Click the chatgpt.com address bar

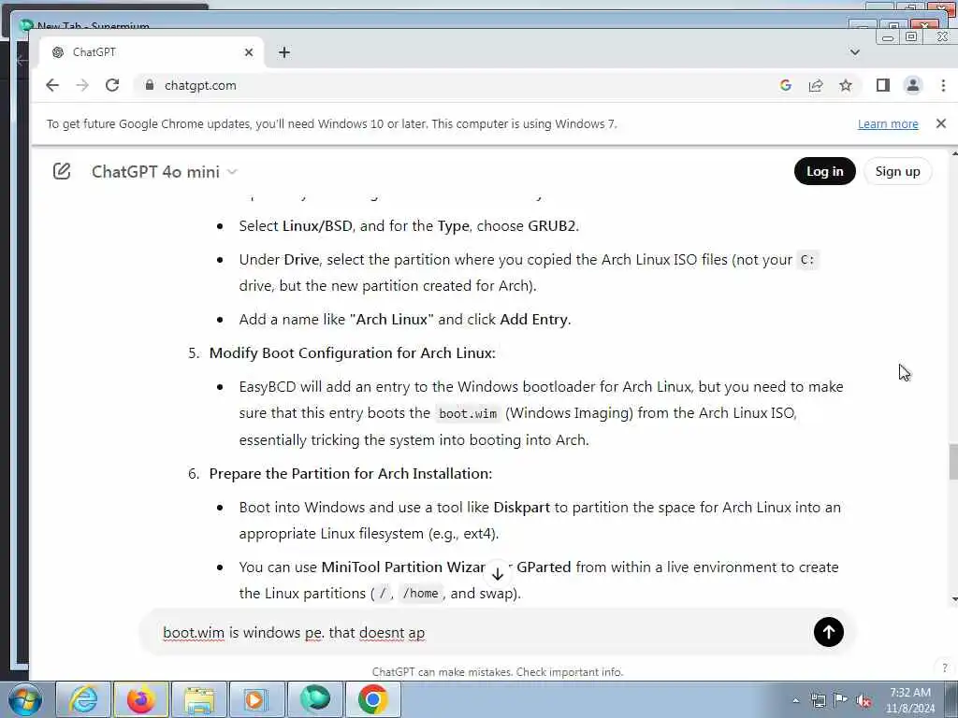pos(452,85)
